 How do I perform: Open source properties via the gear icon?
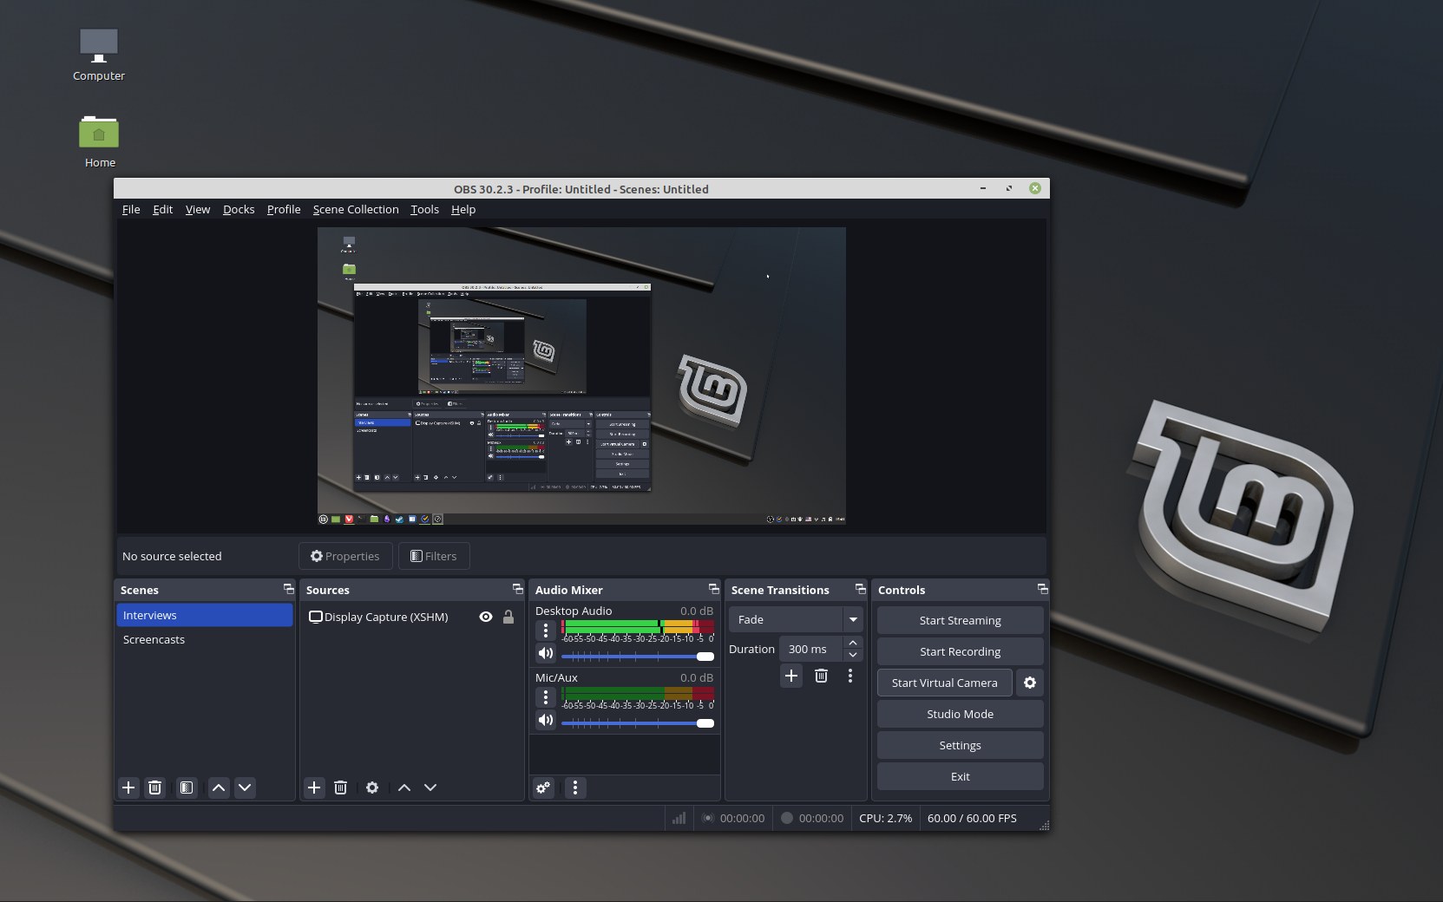pyautogui.click(x=372, y=788)
